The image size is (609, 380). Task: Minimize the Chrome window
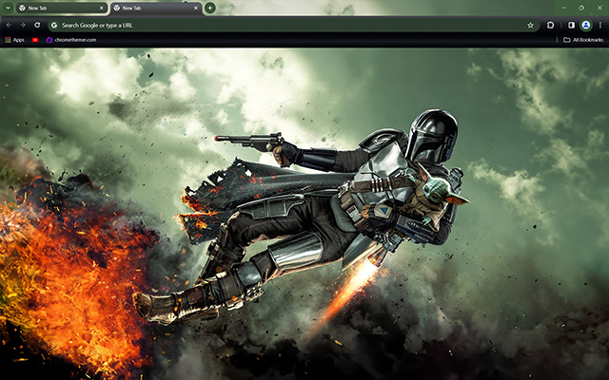click(563, 8)
